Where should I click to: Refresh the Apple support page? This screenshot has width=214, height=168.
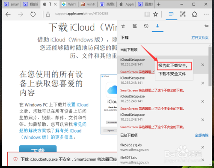[33, 14]
